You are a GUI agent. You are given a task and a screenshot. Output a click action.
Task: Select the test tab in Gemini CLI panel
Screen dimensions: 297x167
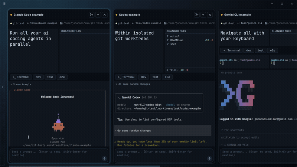point(261,50)
